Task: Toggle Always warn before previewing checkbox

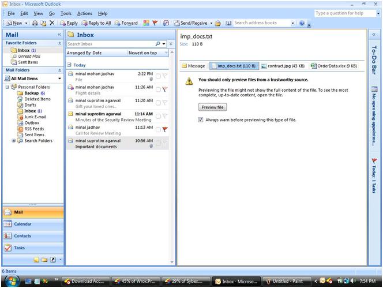Action: coord(201,120)
